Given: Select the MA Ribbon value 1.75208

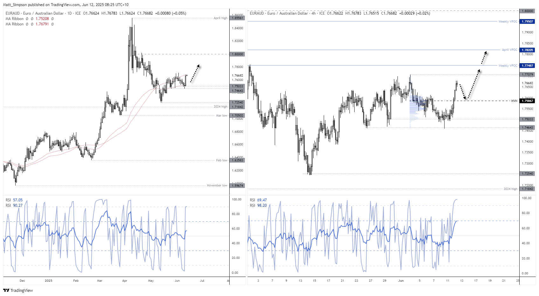Looking at the screenshot, I should [x=43, y=18].
